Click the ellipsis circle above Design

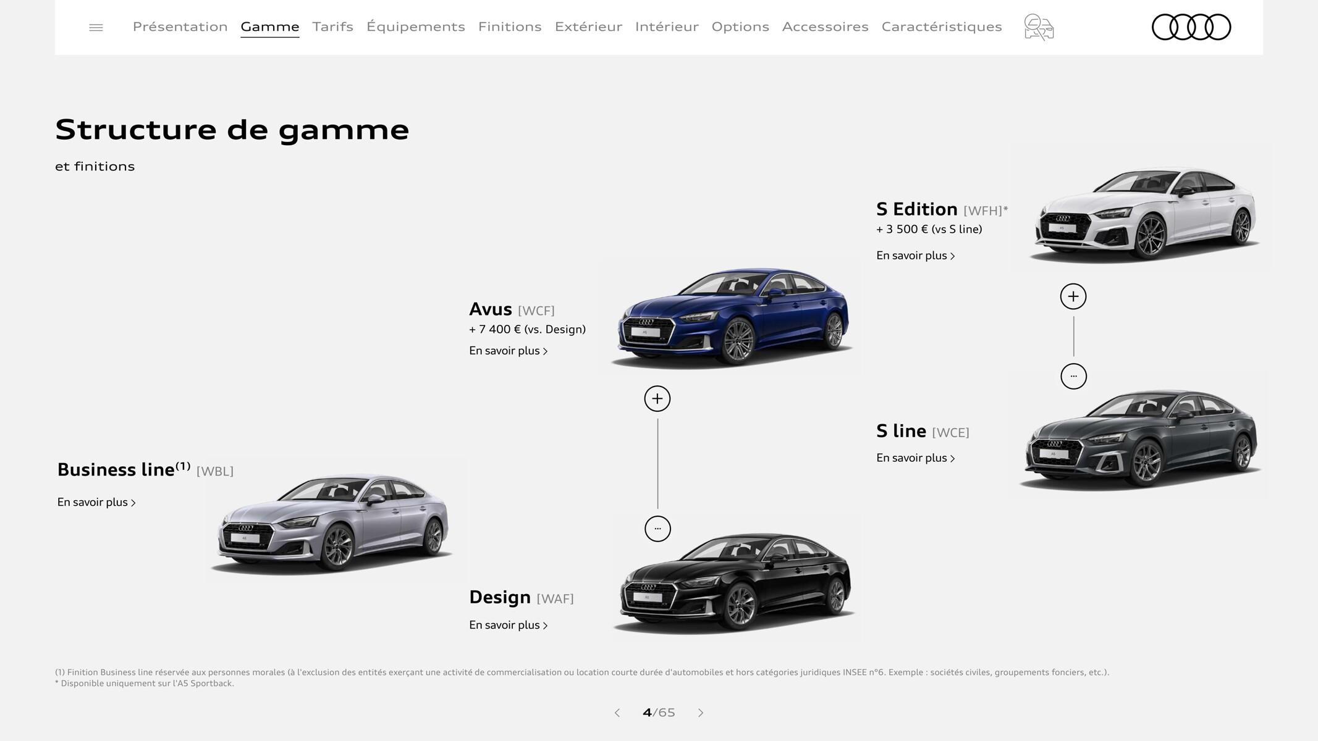pos(657,529)
